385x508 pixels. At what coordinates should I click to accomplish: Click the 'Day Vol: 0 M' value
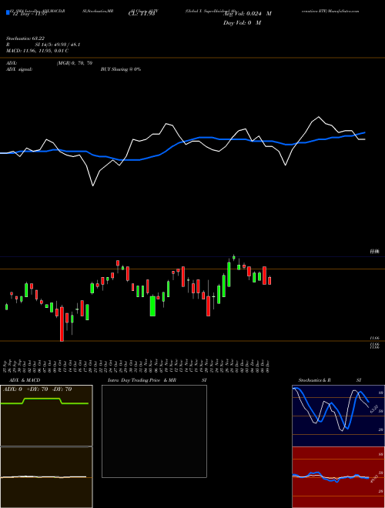(242, 23)
